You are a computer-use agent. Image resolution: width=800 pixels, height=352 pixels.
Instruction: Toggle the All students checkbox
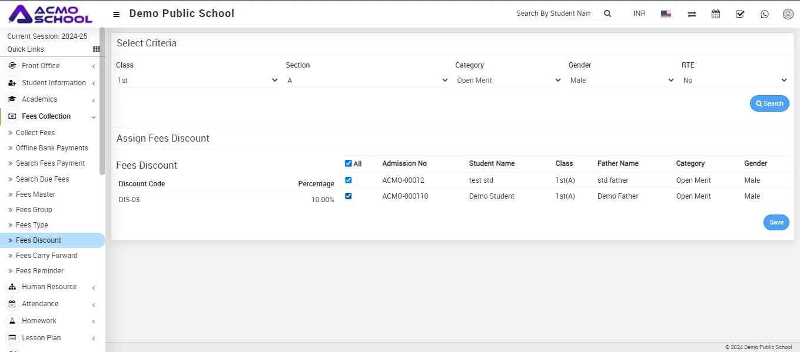(x=348, y=163)
